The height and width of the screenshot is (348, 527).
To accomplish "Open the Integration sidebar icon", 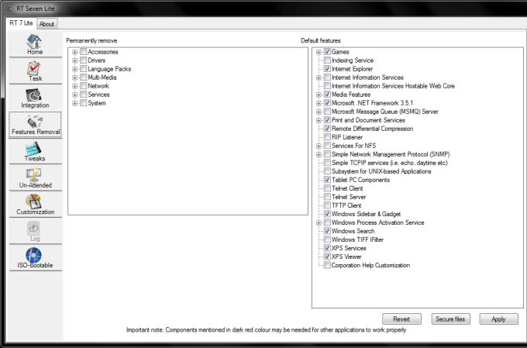I will [x=35, y=95].
